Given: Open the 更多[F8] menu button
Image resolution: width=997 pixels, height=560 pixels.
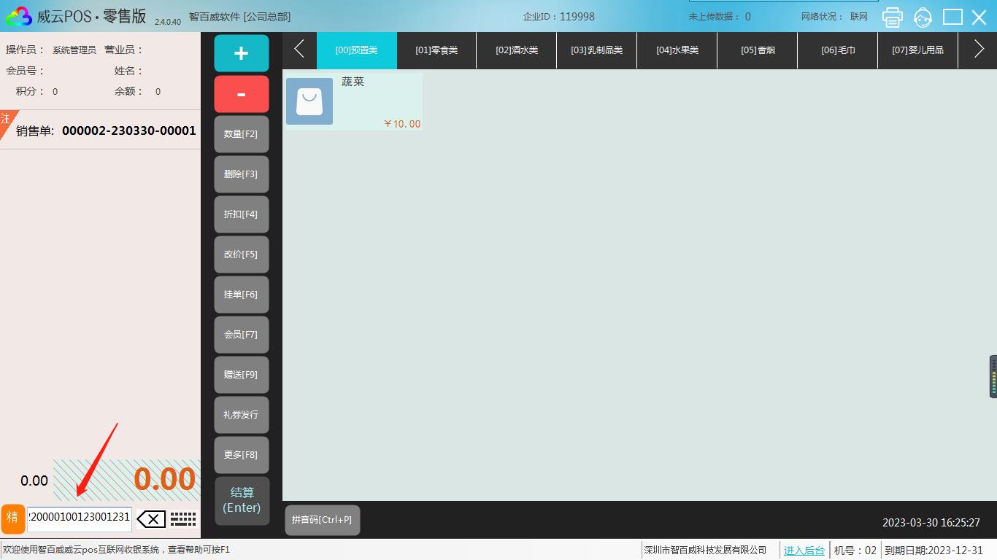Looking at the screenshot, I should pos(241,455).
